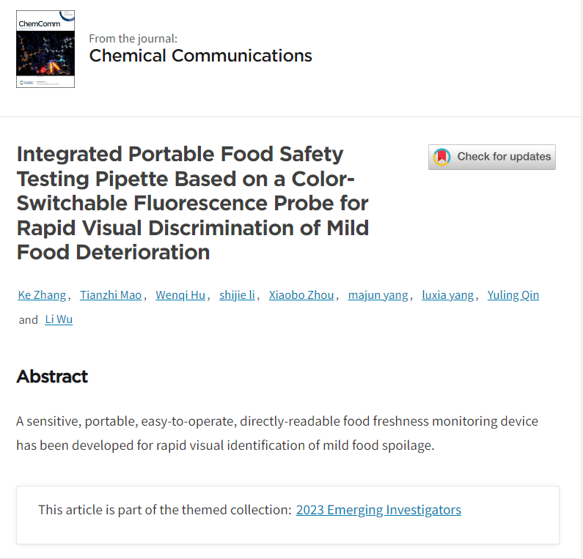Select author link Tianzhi Mao

[x=111, y=295]
